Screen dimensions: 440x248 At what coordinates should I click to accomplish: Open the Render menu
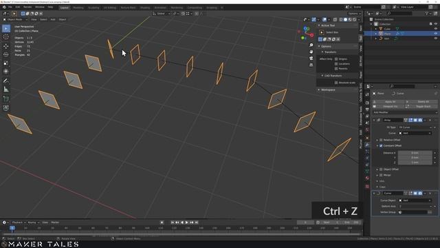(27, 7)
